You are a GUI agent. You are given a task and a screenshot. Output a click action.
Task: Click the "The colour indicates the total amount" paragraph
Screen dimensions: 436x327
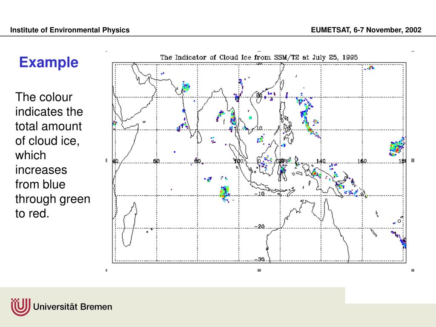point(53,155)
